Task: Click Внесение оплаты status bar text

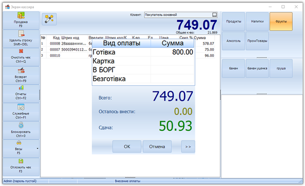Action: 127,181
